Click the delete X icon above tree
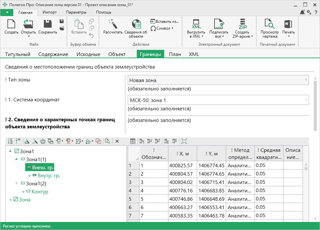This screenshot has height=230, width=320. [x=117, y=141]
